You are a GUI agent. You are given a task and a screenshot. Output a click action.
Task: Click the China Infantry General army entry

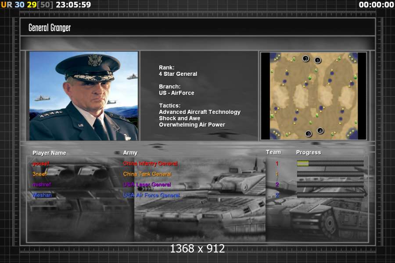150,163
